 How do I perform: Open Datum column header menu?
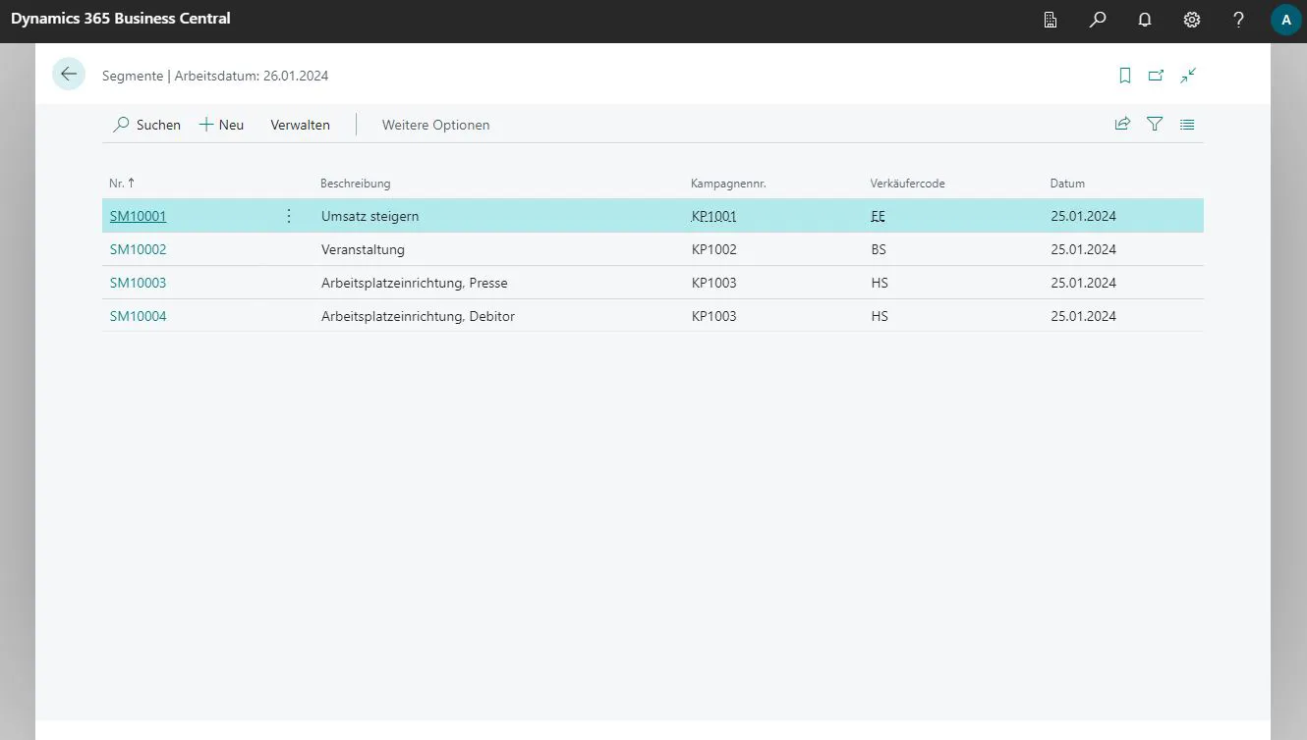(1067, 184)
